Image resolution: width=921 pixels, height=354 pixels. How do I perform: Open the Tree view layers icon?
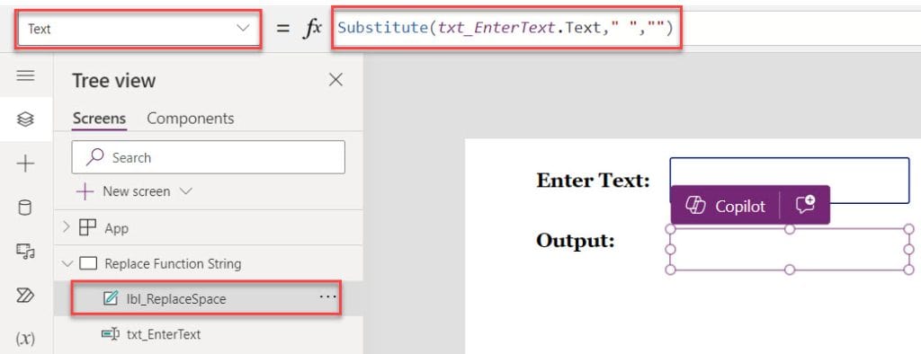(25, 119)
